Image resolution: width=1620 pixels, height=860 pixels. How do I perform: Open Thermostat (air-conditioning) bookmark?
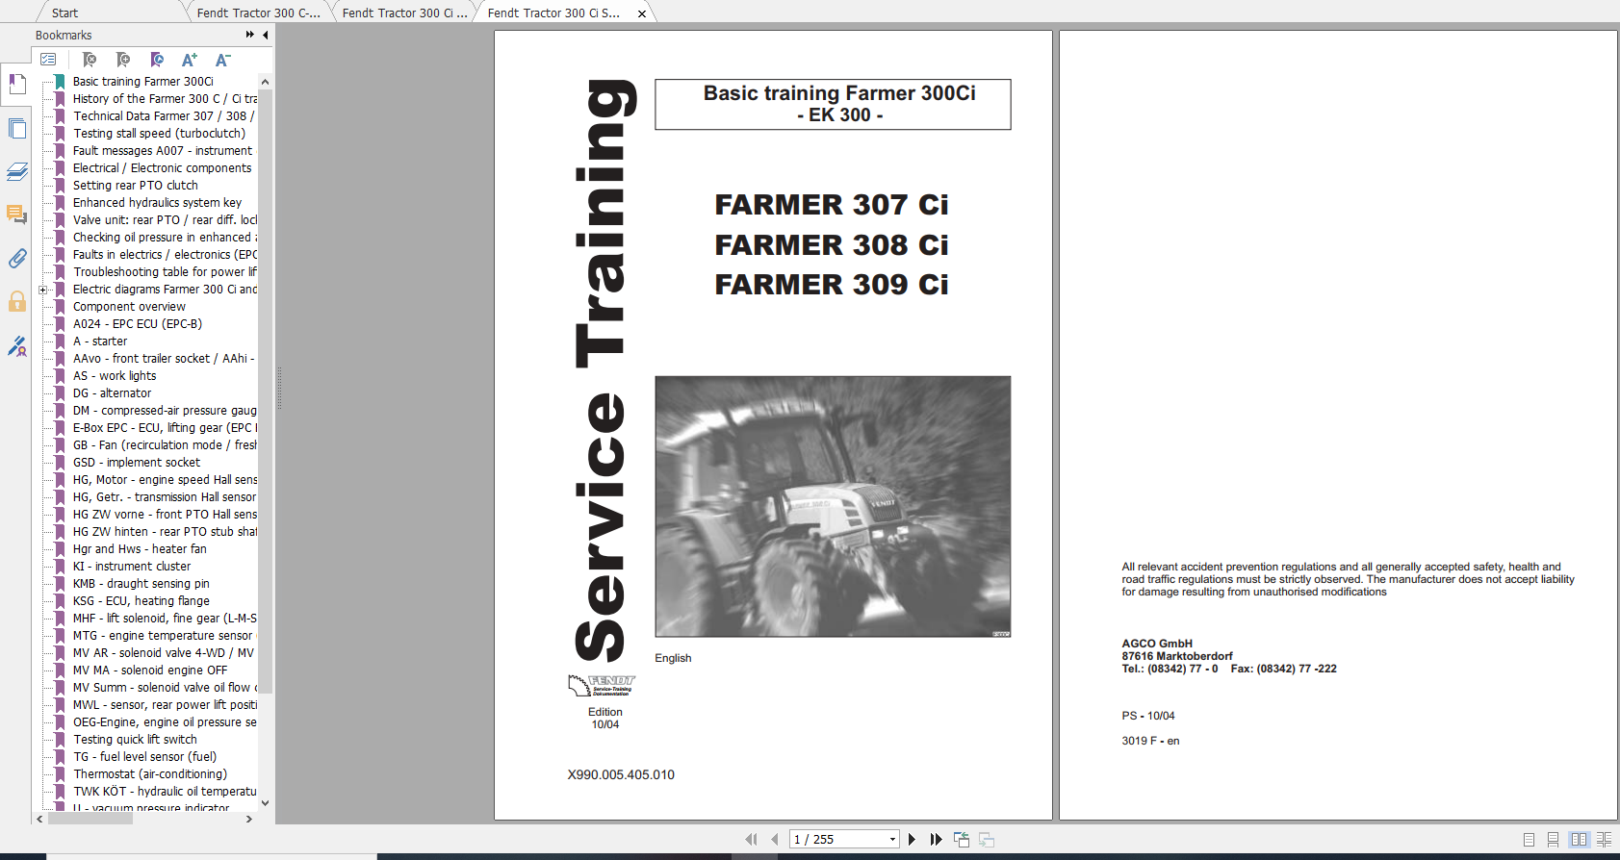pyautogui.click(x=150, y=774)
